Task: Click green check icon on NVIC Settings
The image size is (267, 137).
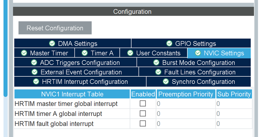Action: 198,53
